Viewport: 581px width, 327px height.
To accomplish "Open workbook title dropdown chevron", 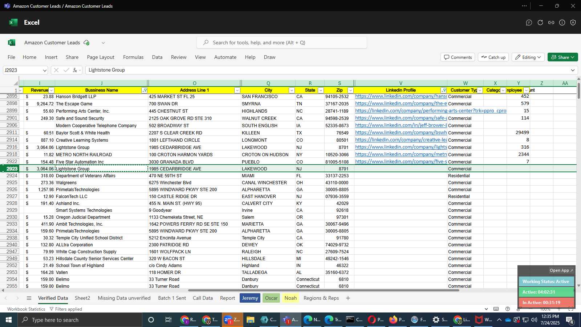I will pyautogui.click(x=103, y=43).
